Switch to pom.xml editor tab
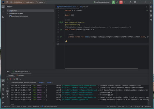This screenshot has height=109, width=154. tap(84, 7)
